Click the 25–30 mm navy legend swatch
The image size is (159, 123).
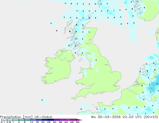[x=50, y=120]
